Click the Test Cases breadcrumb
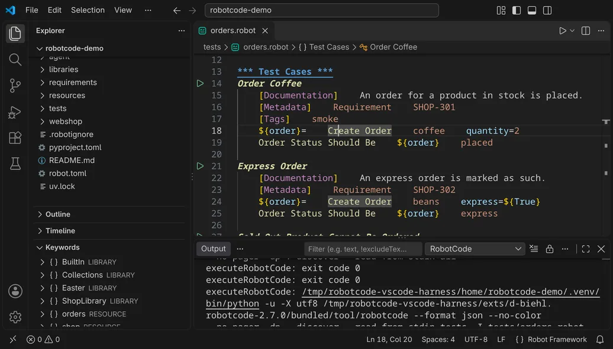The width and height of the screenshot is (613, 349). (x=324, y=47)
